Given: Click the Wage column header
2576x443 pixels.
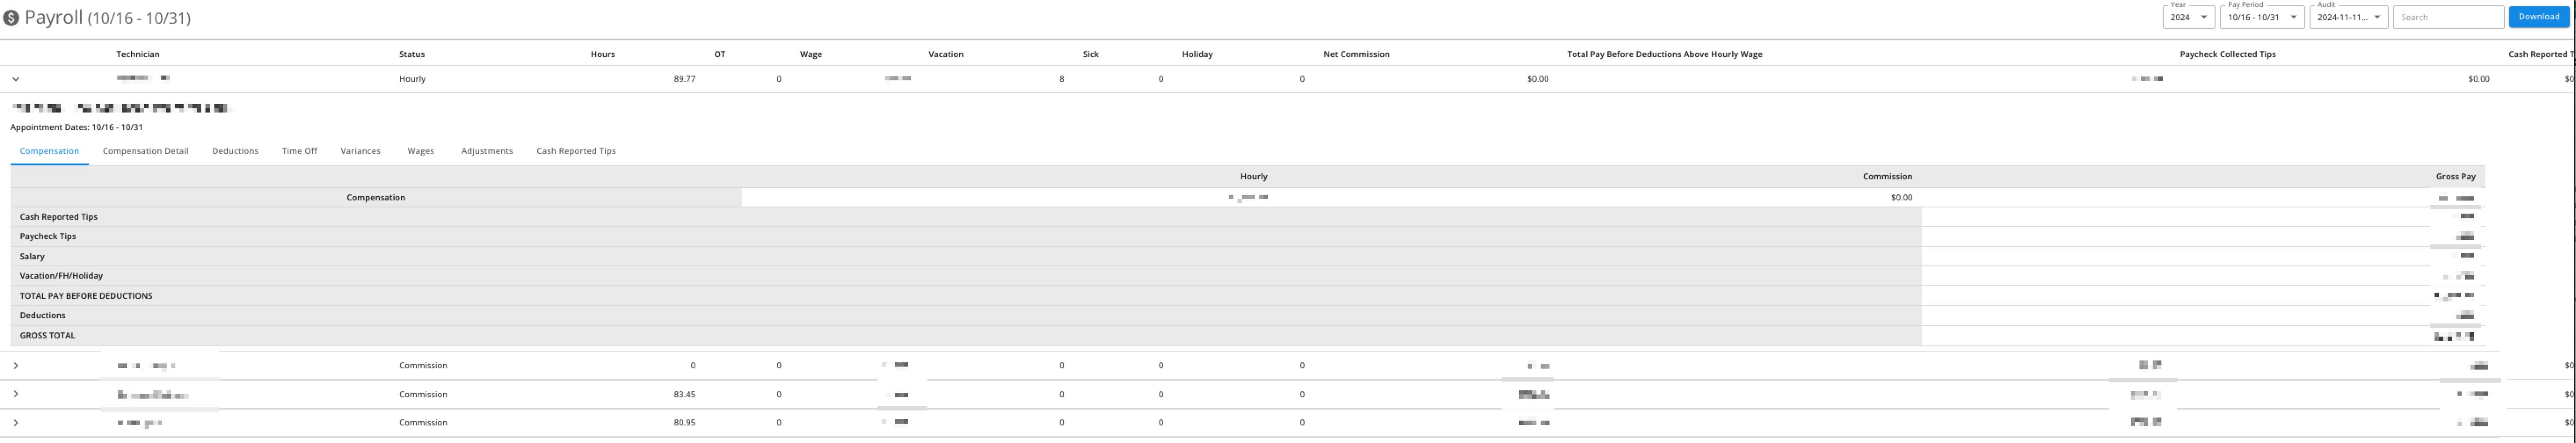Looking at the screenshot, I should pos(811,54).
